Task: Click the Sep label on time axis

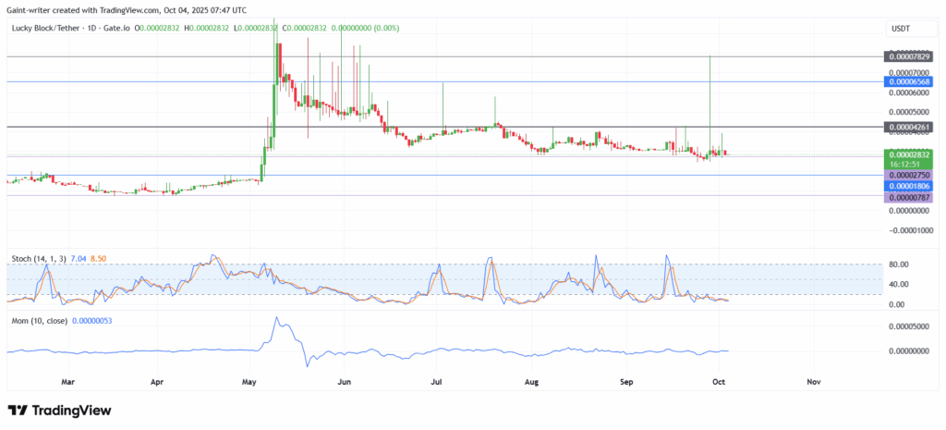Action: pos(626,382)
